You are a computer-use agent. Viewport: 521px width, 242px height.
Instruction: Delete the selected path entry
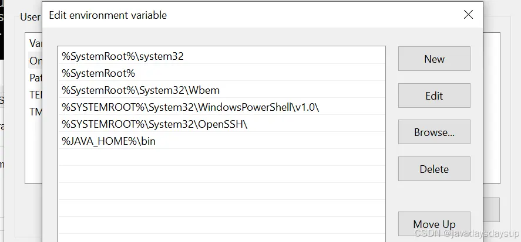click(434, 169)
